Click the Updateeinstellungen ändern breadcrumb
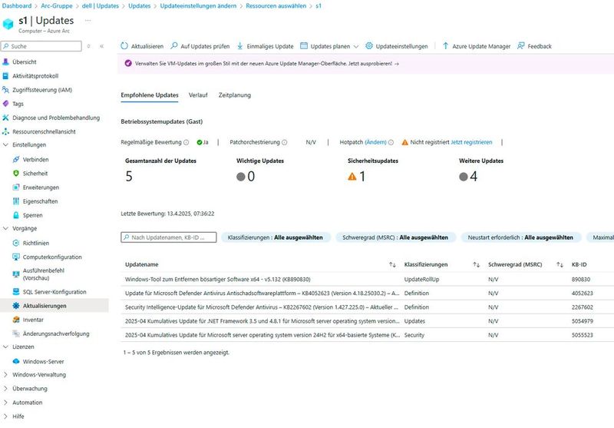Image resolution: width=614 pixels, height=428 pixels. pyautogui.click(x=198, y=6)
